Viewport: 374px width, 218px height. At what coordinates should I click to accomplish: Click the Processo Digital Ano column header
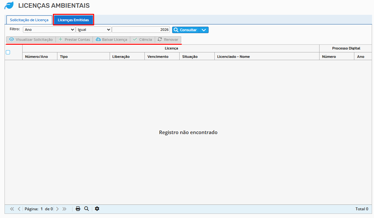pyautogui.click(x=363, y=56)
